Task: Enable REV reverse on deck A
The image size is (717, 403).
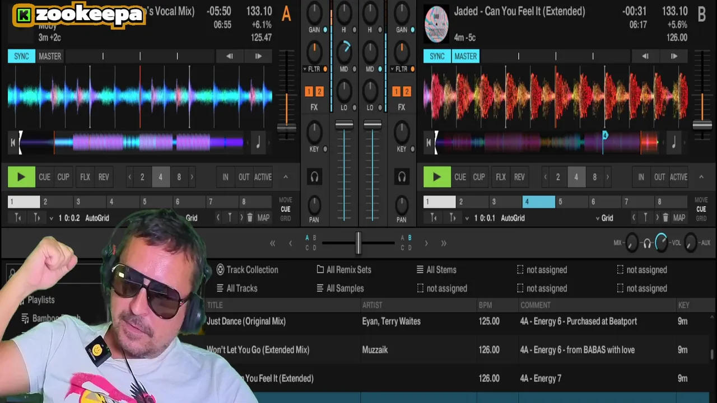Action: click(104, 177)
